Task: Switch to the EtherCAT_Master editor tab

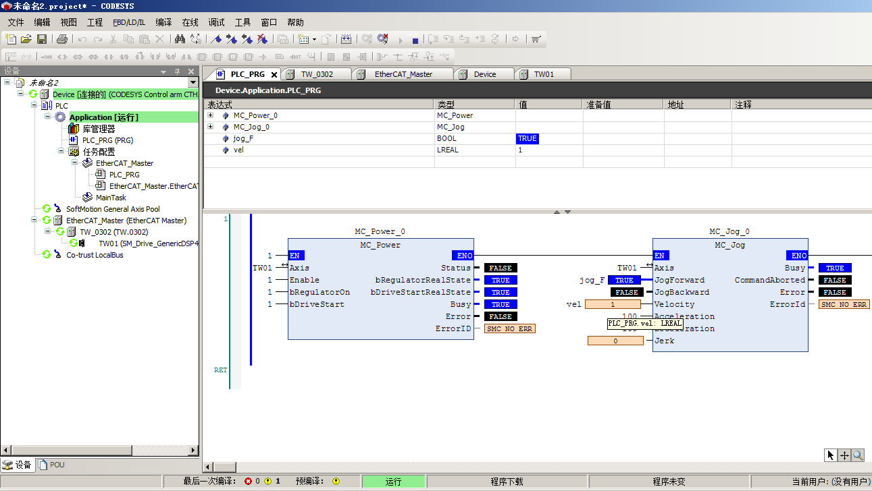Action: 403,74
